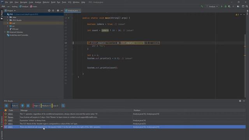Open the File menu
The image size is (249, 140).
[x=6, y=2]
